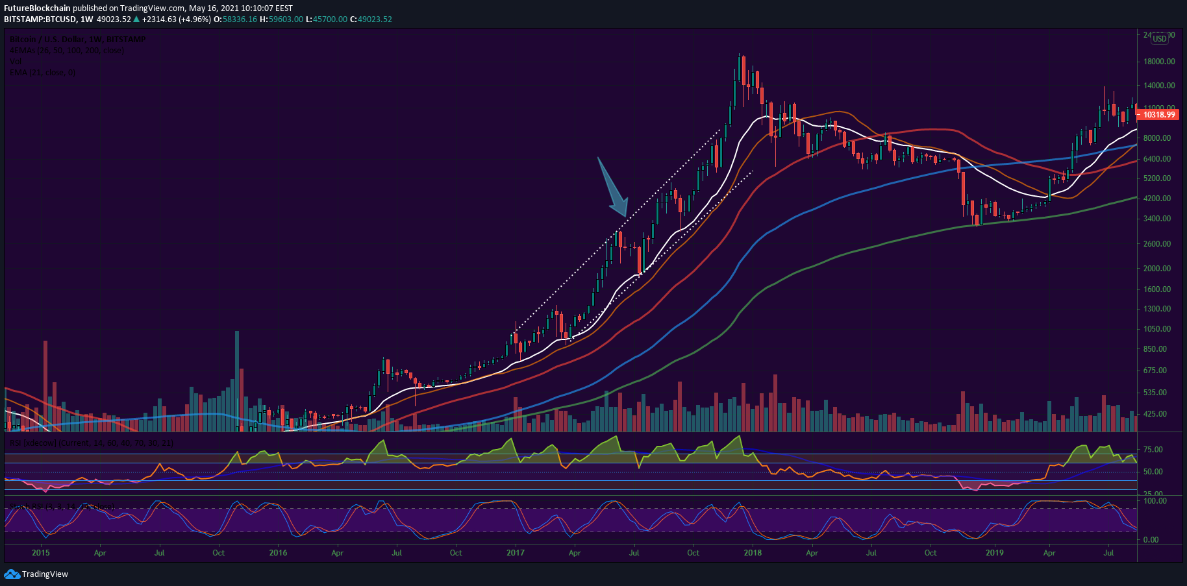Click the H:59603.00 high price value
This screenshot has width=1187, height=586.
click(x=281, y=19)
